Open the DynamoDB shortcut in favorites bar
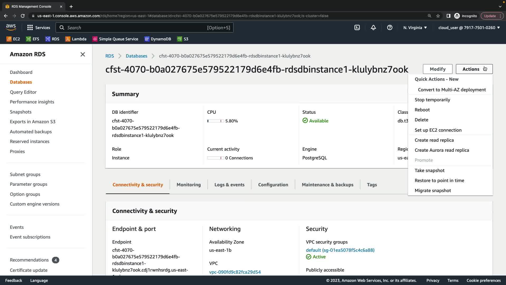 coord(158,39)
